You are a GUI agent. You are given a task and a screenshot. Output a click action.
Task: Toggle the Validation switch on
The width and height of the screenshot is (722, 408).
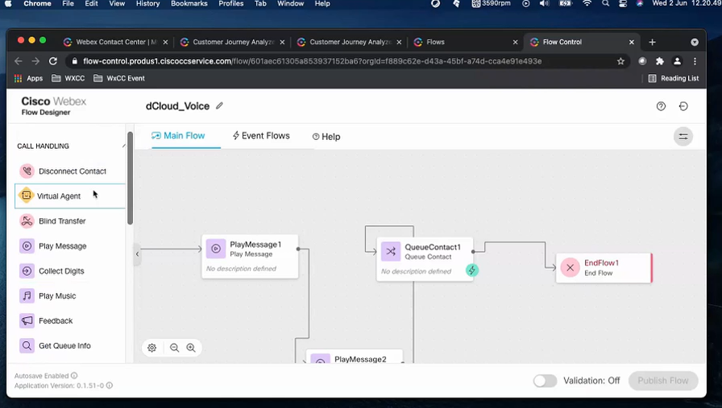pos(545,381)
